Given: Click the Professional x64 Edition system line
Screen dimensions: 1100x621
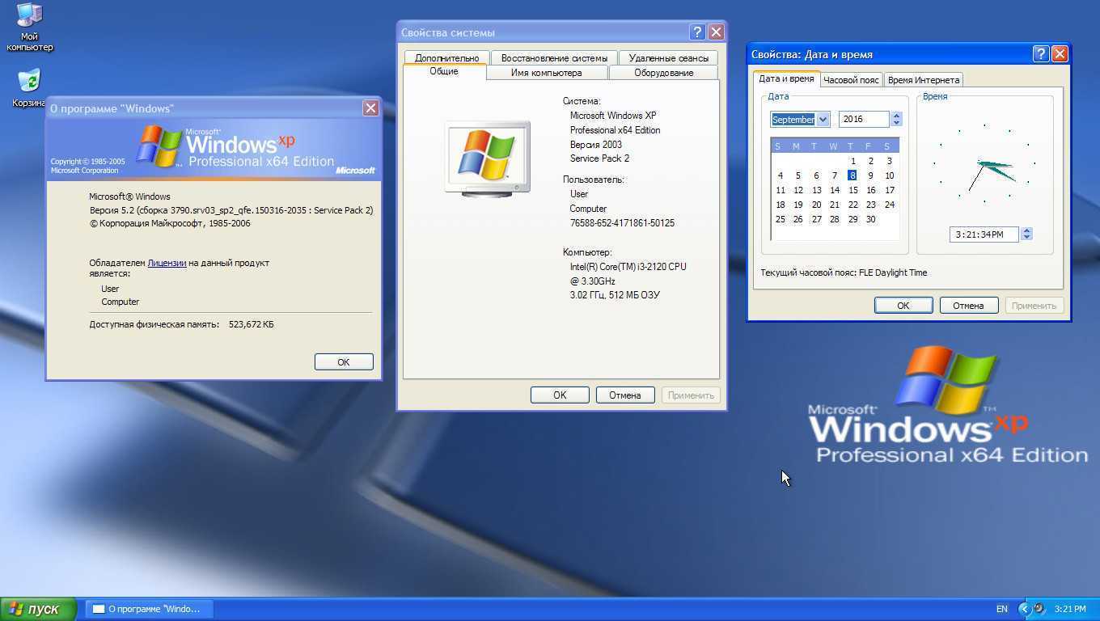Looking at the screenshot, I should pyautogui.click(x=615, y=130).
